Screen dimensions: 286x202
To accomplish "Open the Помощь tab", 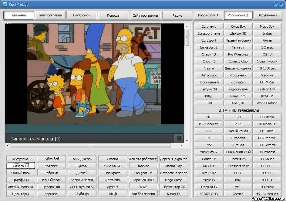I will [x=113, y=15].
